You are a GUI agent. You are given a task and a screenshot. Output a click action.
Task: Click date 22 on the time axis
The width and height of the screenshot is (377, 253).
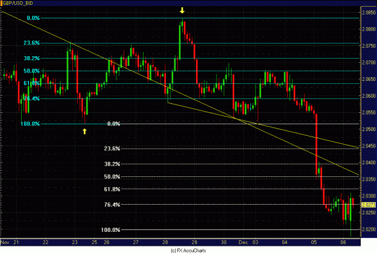(x=45, y=242)
